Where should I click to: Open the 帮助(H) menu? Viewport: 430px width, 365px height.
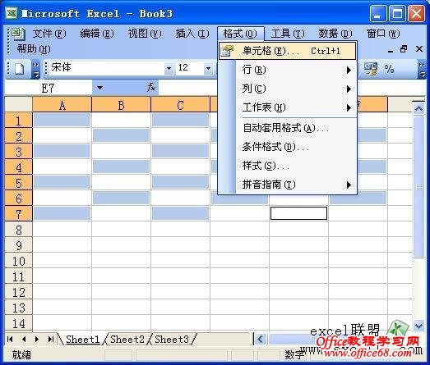coord(34,49)
